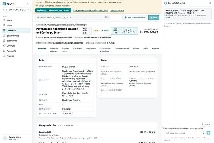Open the Communications tab
The image size is (214, 143).
click(122, 49)
